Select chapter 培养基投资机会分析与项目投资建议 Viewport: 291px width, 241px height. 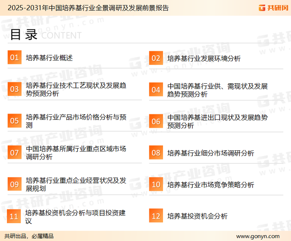point(75,217)
